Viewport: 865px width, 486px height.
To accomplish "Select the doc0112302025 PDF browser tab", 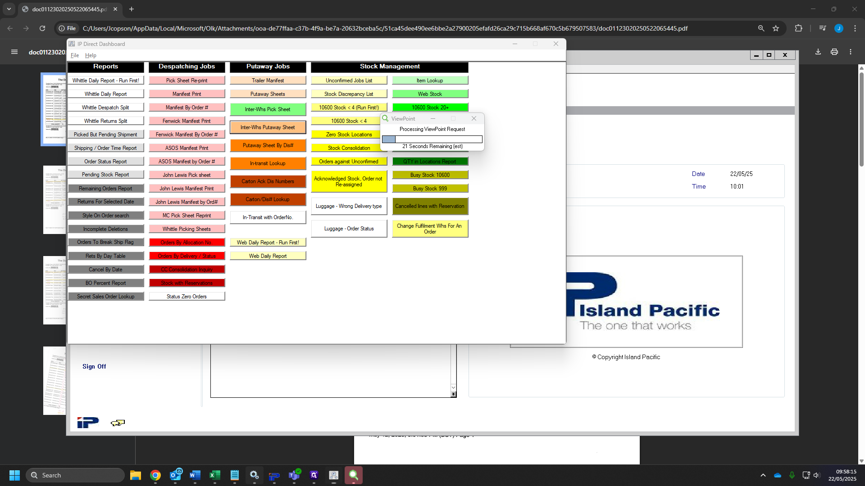I will (x=70, y=9).
